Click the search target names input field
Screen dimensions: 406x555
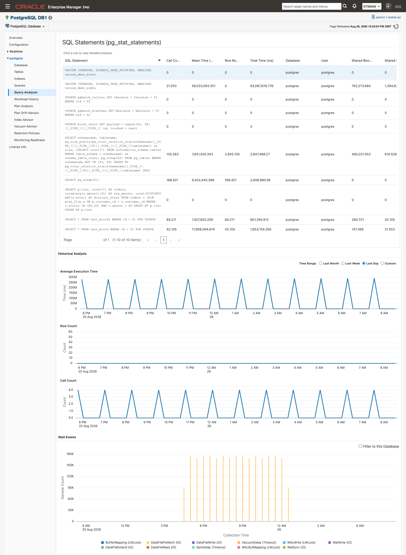click(311, 6)
